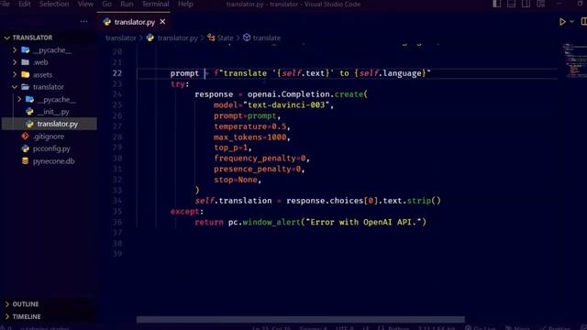This screenshot has width=587, height=330.
Task: Open the Go menu
Action: (x=106, y=4)
